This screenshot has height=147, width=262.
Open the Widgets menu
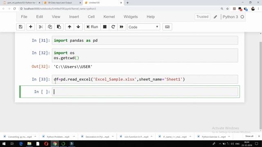131,17
